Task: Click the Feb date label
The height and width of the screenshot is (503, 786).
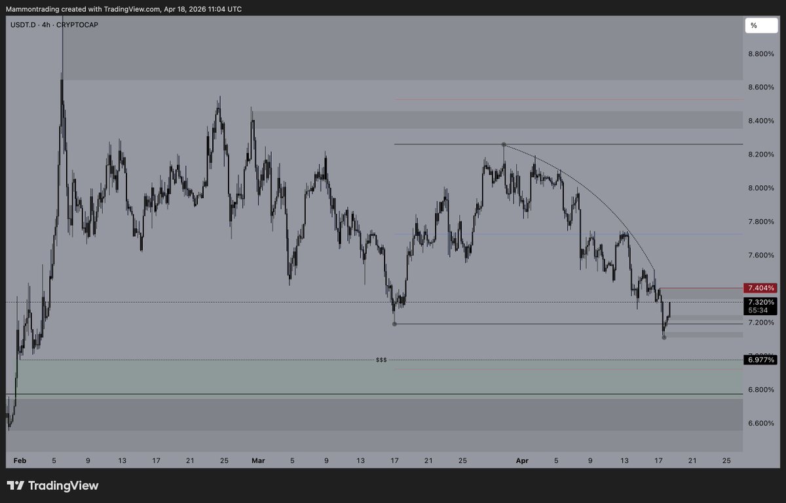Action: click(20, 460)
